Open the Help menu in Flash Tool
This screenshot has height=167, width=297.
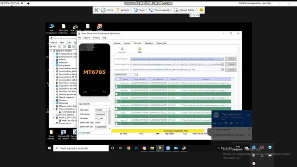pos(104,38)
